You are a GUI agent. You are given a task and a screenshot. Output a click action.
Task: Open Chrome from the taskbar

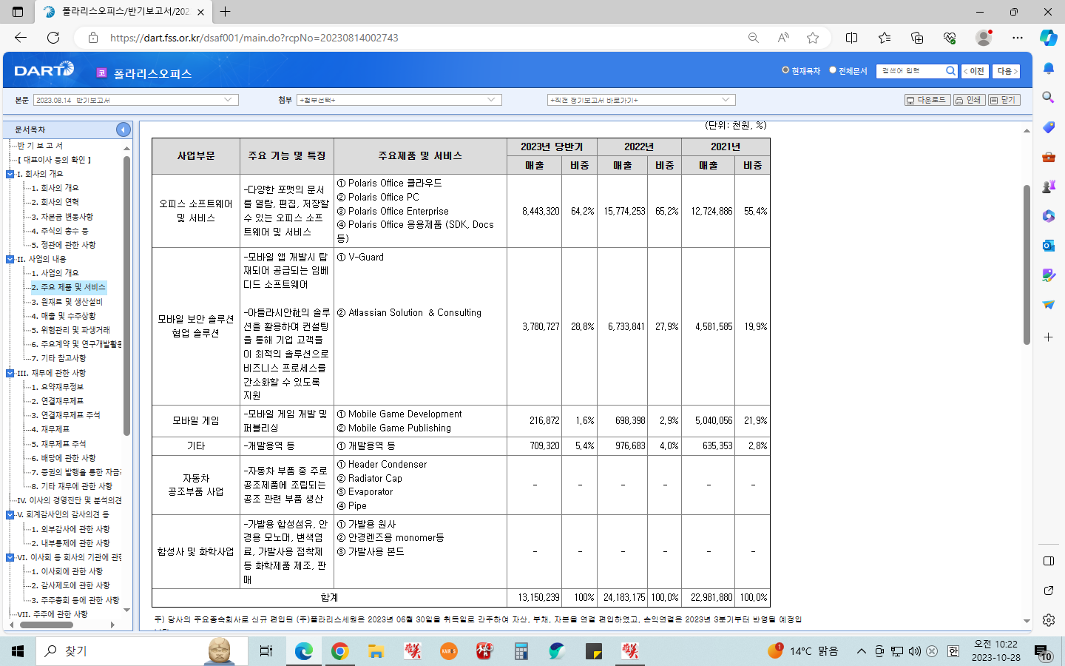[339, 651]
